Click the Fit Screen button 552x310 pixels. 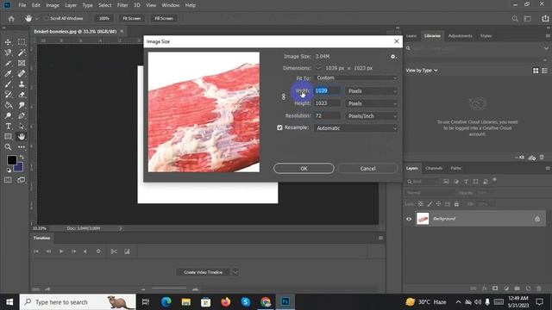[132, 18]
